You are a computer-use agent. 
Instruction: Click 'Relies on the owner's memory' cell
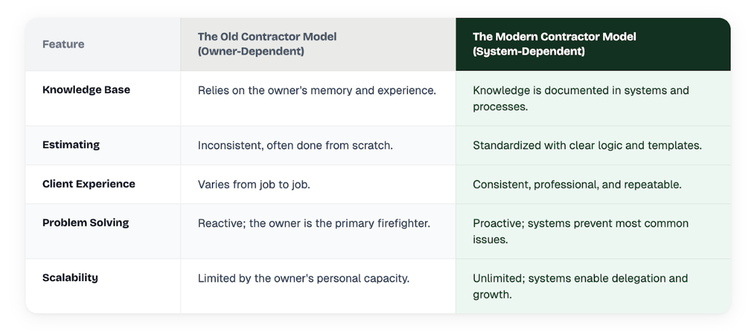pos(317,90)
